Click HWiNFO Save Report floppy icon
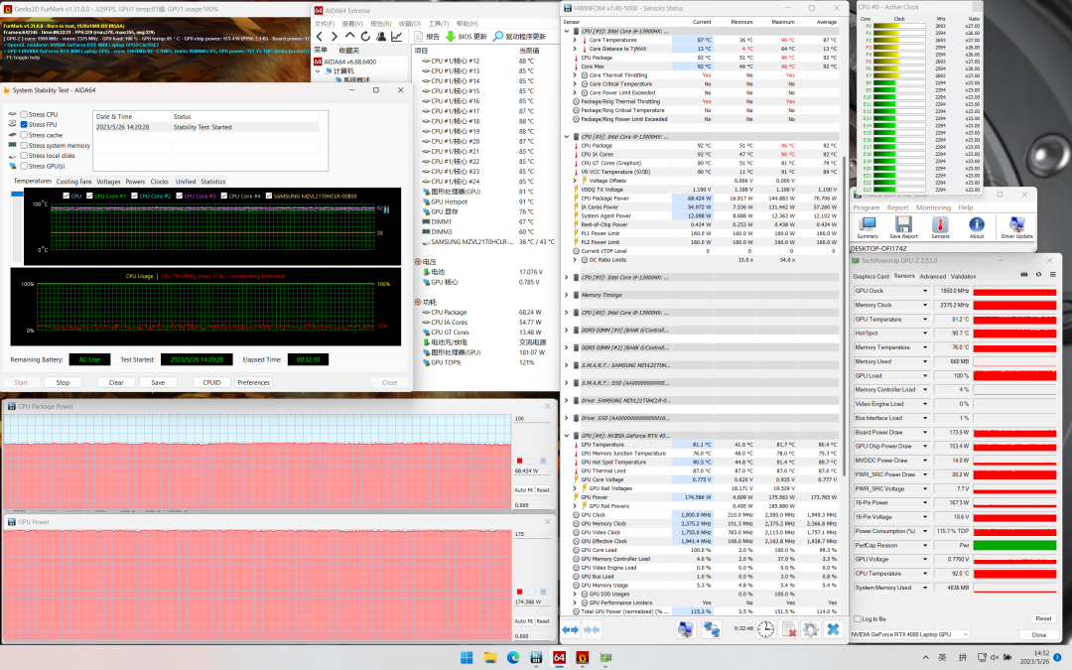This screenshot has width=1072, height=670. click(903, 225)
